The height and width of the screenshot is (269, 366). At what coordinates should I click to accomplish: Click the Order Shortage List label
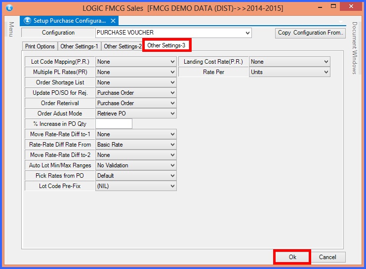click(x=60, y=82)
